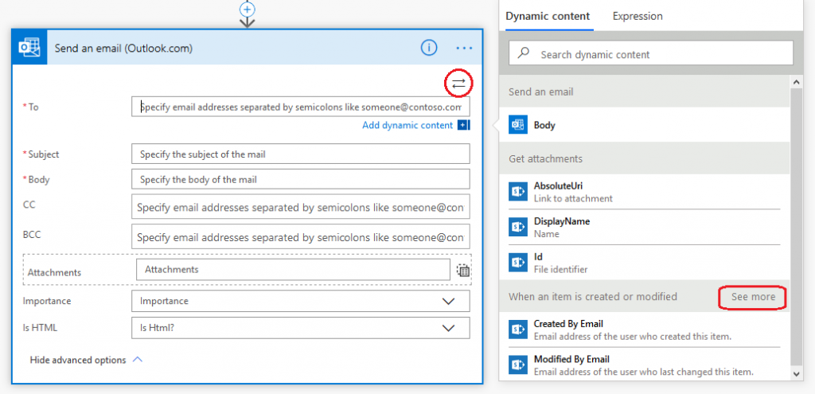This screenshot has width=815, height=394.
Task: Switch to the Dynamic content tab
Action: [x=548, y=16]
